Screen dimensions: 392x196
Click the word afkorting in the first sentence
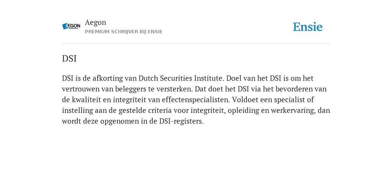[108, 78]
